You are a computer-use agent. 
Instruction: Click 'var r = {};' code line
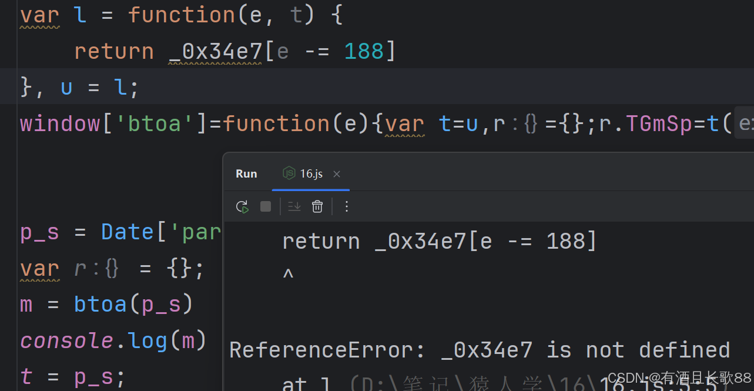[112, 269]
